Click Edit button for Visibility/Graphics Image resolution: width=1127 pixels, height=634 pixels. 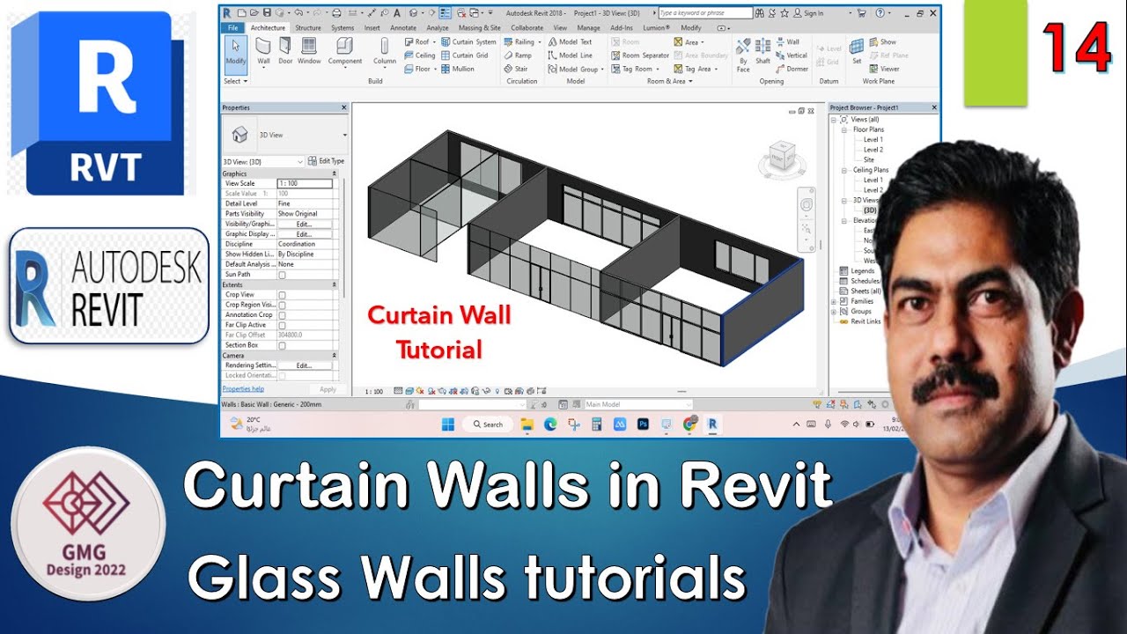pyautogui.click(x=305, y=225)
